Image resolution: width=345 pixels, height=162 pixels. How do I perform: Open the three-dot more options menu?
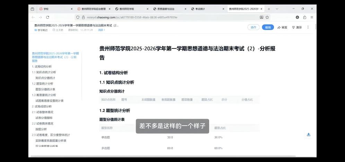click(x=308, y=27)
